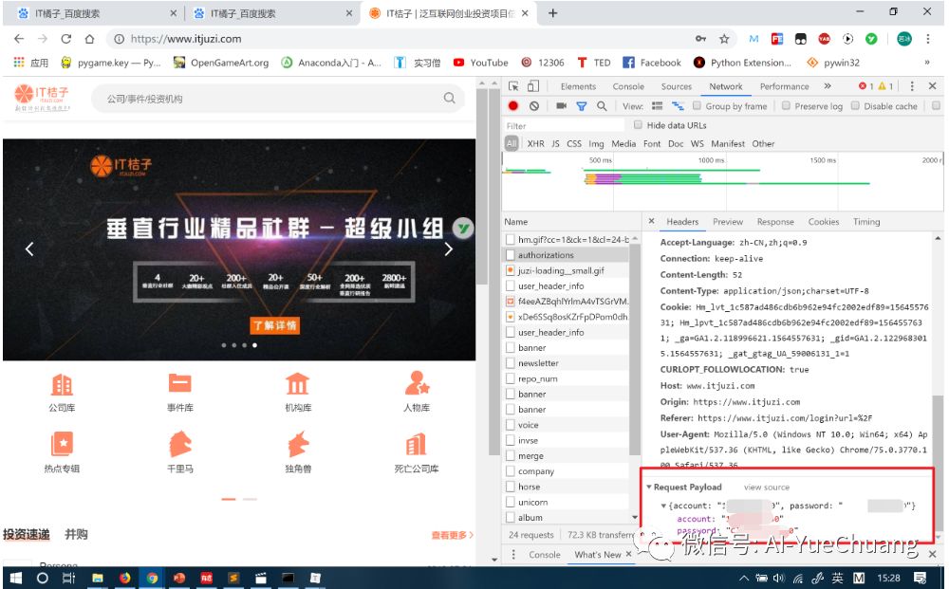Open the Chrome three-dot menu
Image resolution: width=949 pixels, height=589 pixels.
pyautogui.click(x=927, y=39)
